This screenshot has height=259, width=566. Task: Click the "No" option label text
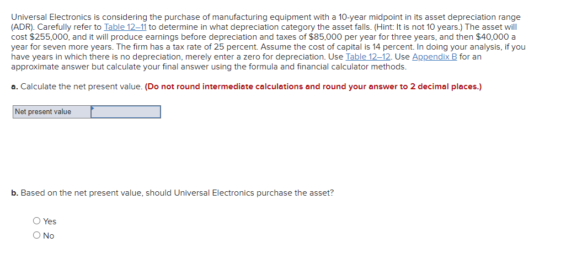(x=49, y=235)
